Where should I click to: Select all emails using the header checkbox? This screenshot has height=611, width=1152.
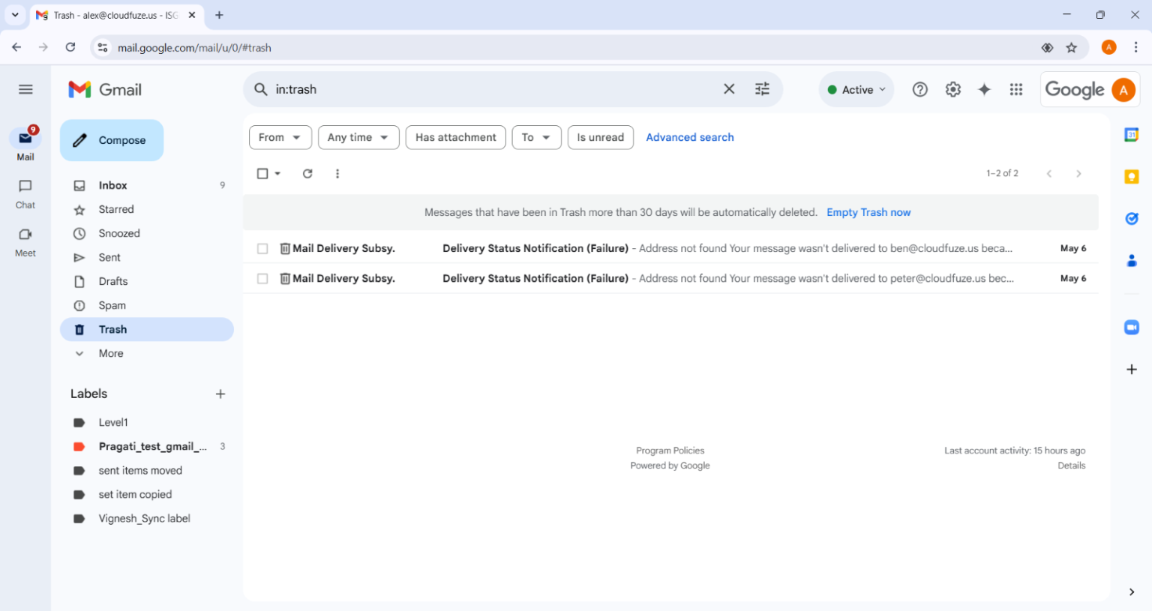(x=262, y=173)
